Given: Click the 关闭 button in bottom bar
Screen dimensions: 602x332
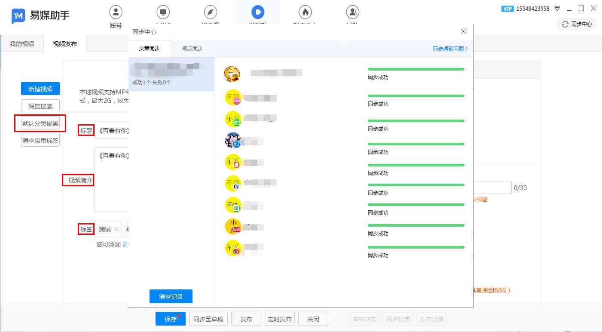Looking at the screenshot, I should point(313,319).
